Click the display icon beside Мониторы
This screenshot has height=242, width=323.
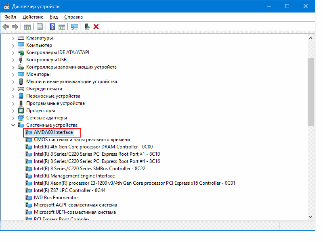[21, 74]
